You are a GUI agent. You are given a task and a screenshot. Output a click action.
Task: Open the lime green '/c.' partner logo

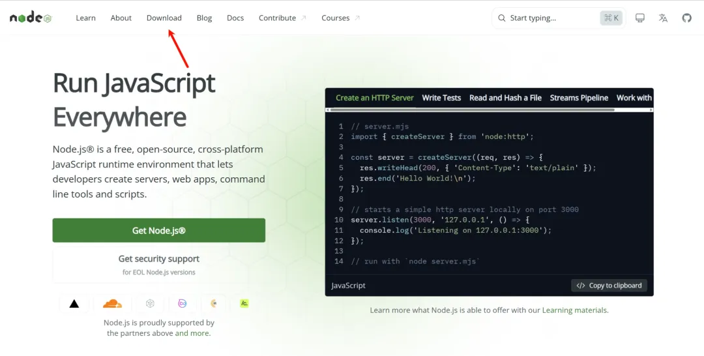pyautogui.click(x=244, y=304)
